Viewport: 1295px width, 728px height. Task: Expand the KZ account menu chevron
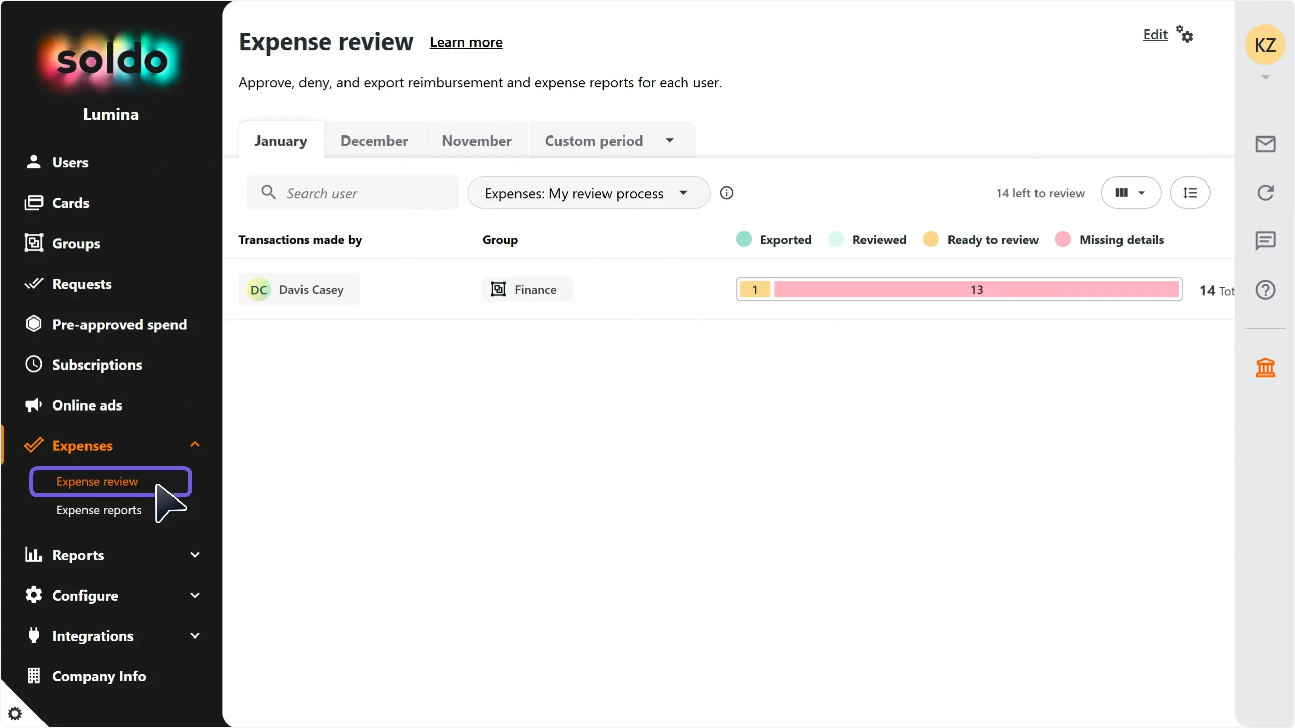(1265, 77)
